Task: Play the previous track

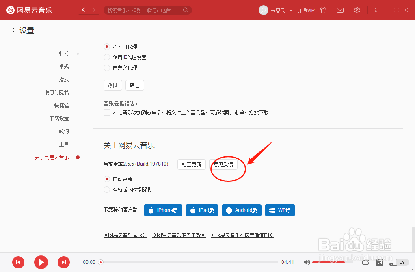Action: pos(18,262)
